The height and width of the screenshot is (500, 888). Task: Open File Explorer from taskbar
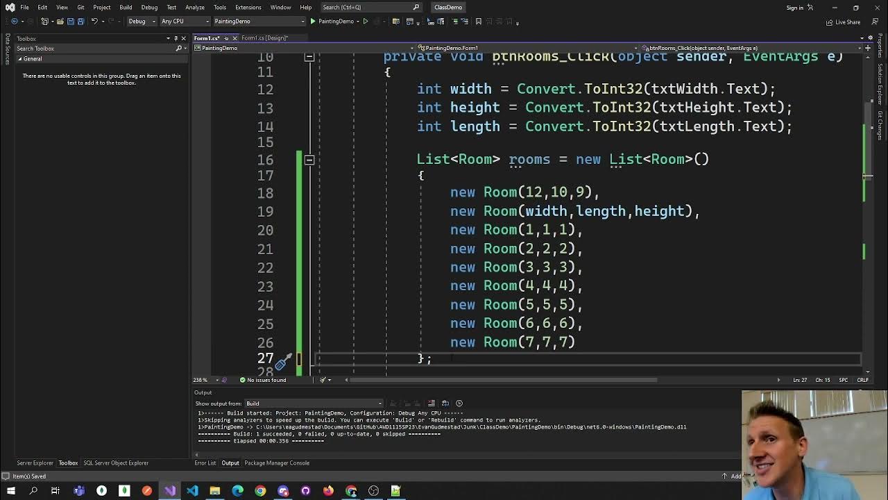click(215, 491)
